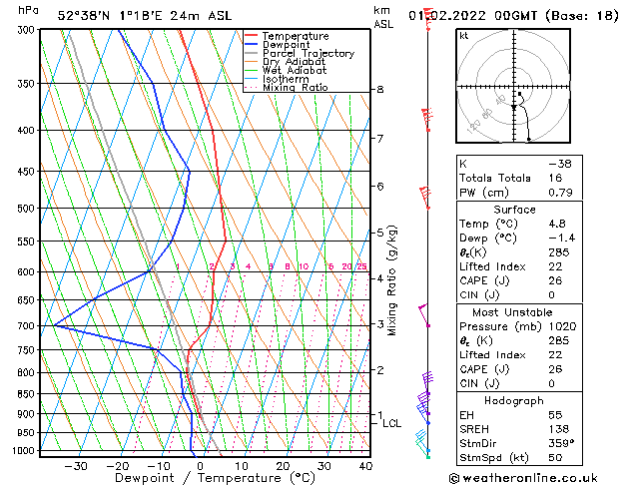Viewport: 628px width, 485px height.
Task: Click the 700 hPa pressure label
Action: tap(28, 326)
